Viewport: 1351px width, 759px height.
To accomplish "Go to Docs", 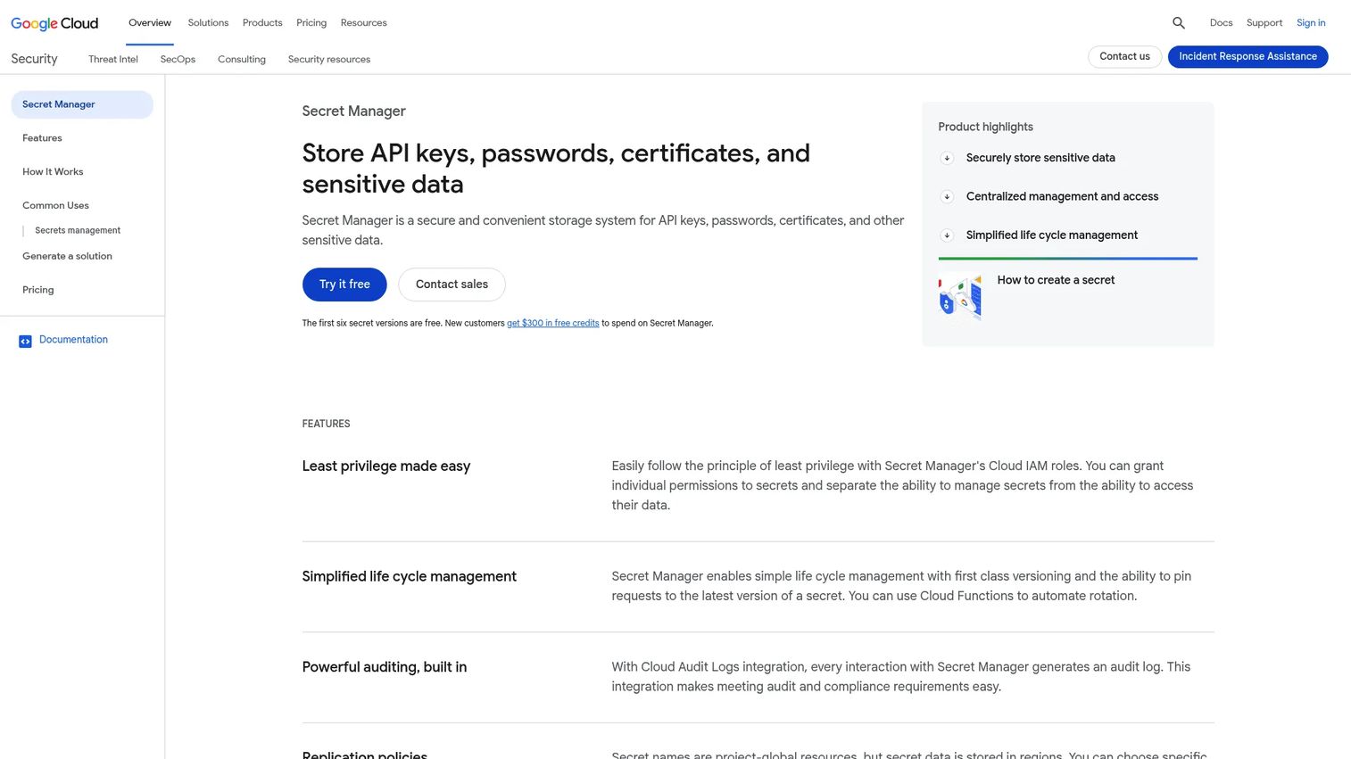I will pyautogui.click(x=1221, y=23).
